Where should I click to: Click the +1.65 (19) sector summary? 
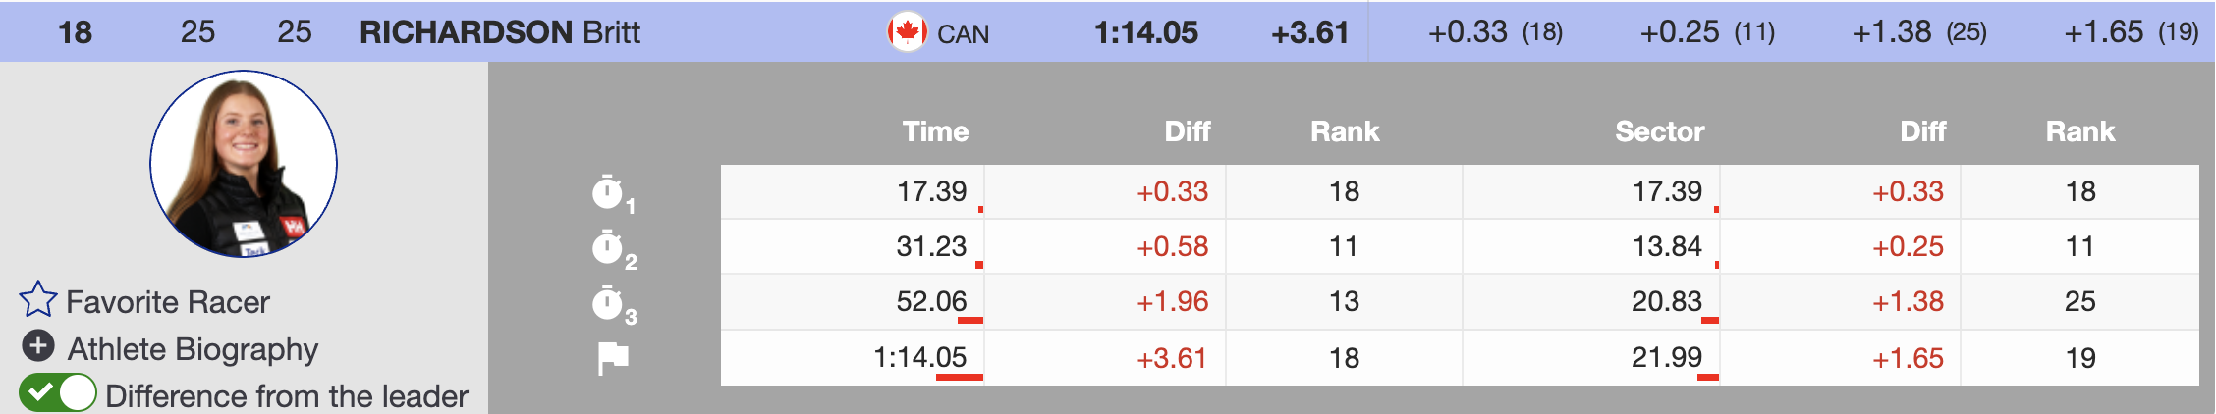[x=2131, y=32]
